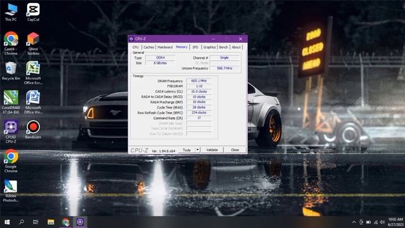Open Task View on the taskbar
Image resolution: width=405 pixels, height=228 pixels.
[x=35, y=222]
